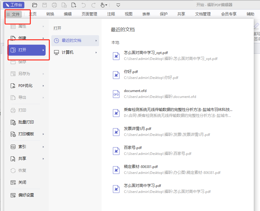Open recent file 怎么面对高中学习_opt.pdf

[x=172, y=56]
